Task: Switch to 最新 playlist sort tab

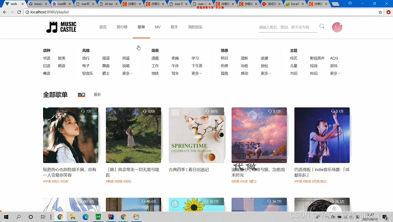Action: tap(97, 95)
